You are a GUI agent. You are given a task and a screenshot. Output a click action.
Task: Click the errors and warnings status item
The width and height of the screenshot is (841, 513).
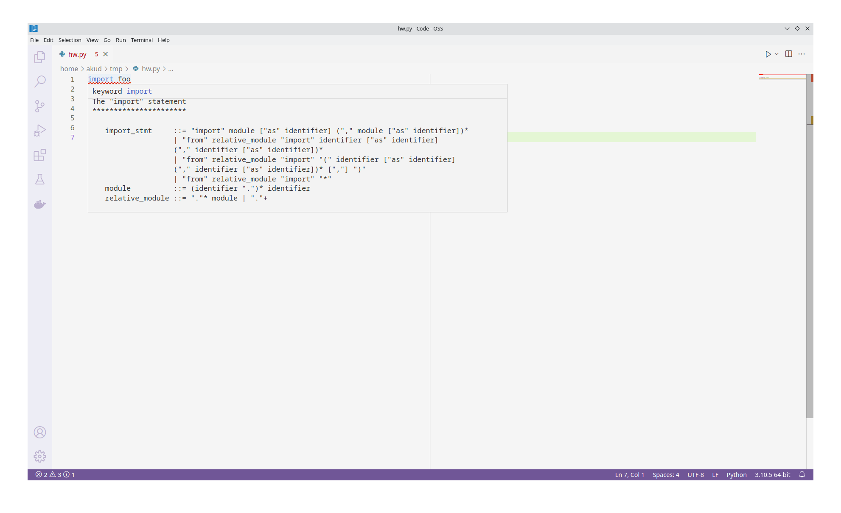55,475
